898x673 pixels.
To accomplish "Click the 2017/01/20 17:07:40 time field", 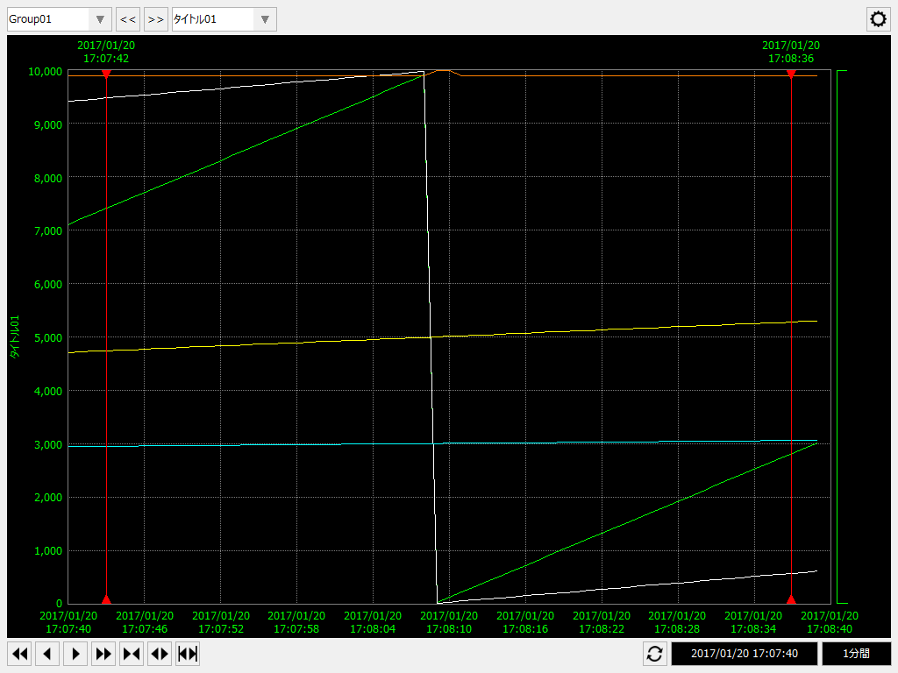I will [x=744, y=654].
